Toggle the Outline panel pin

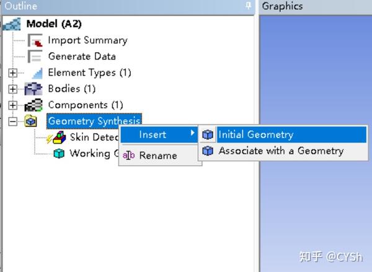click(249, 6)
